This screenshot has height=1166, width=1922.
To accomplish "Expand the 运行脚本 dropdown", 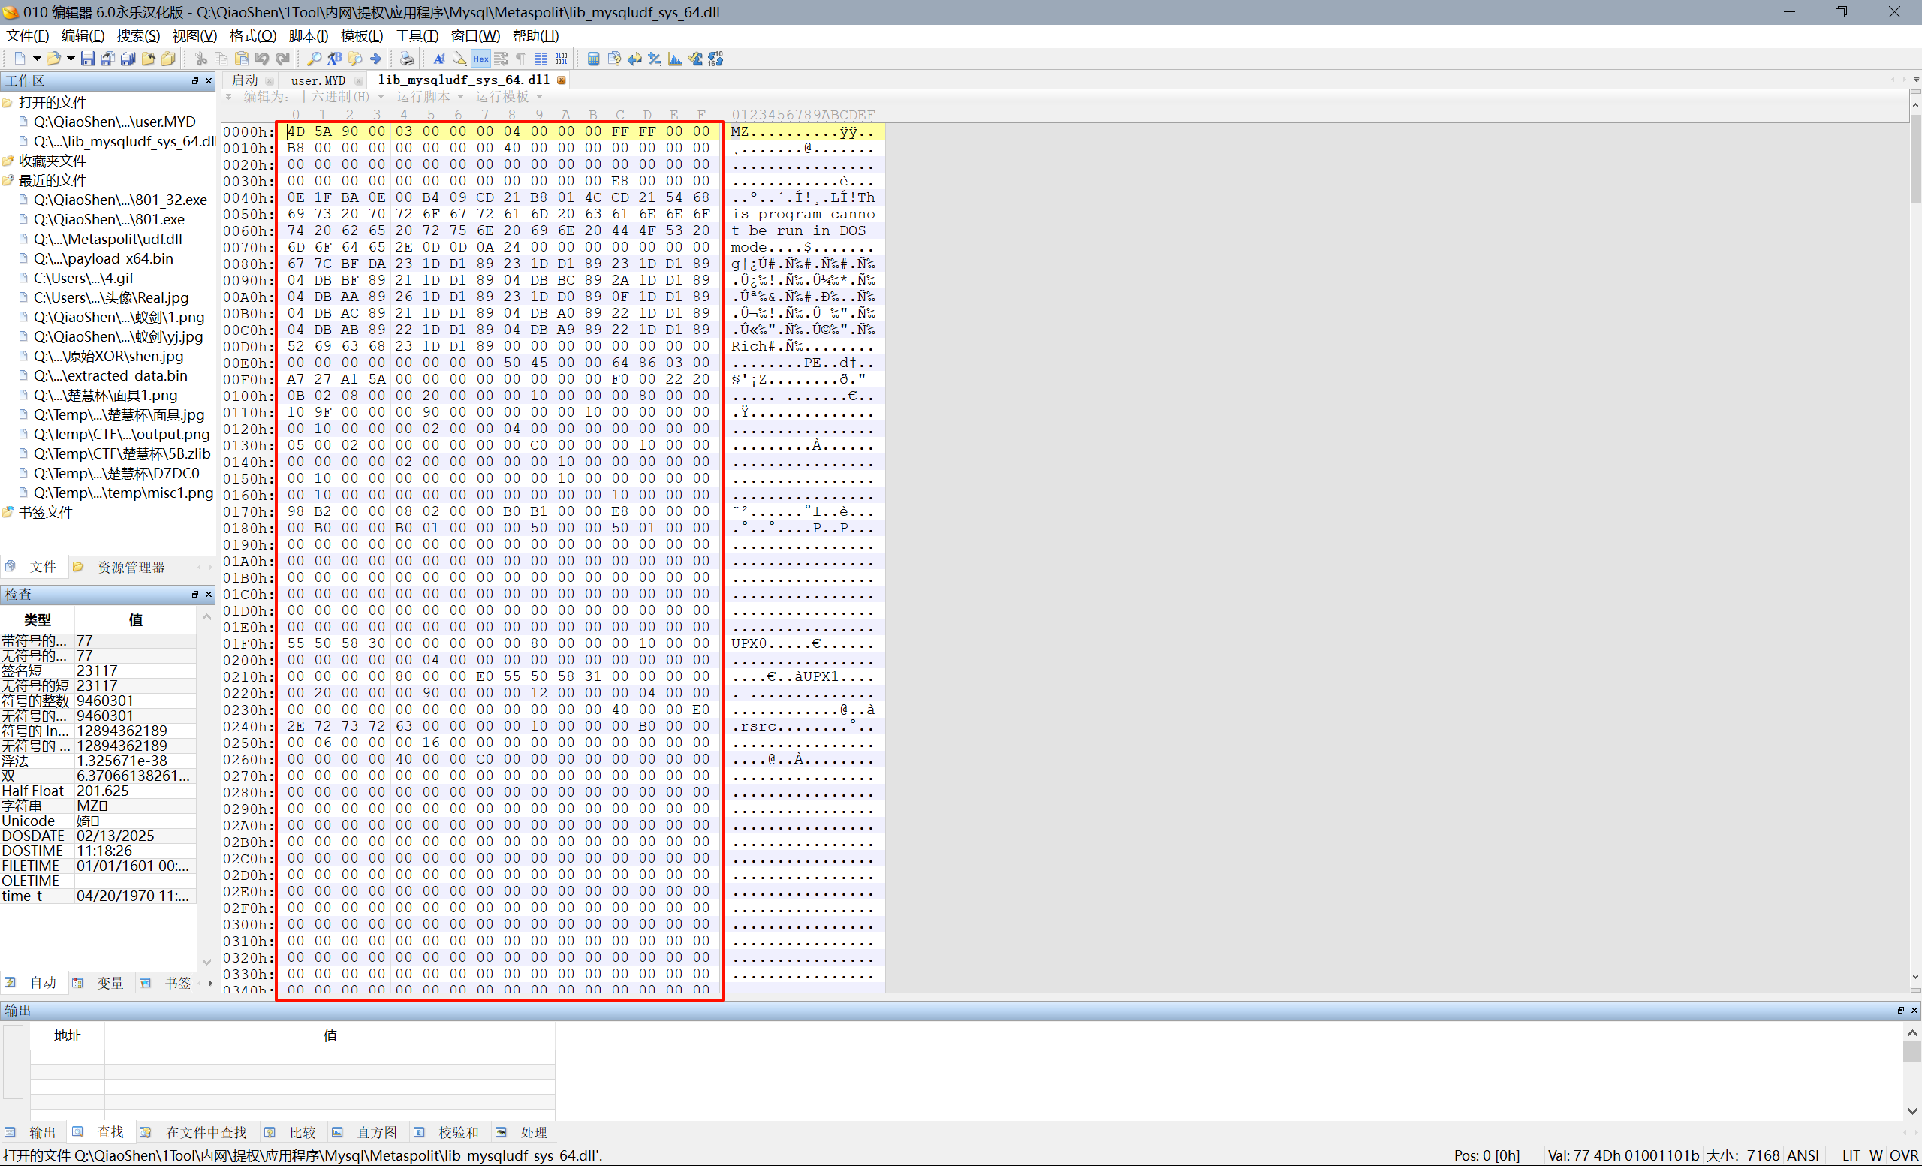I will pos(429,97).
